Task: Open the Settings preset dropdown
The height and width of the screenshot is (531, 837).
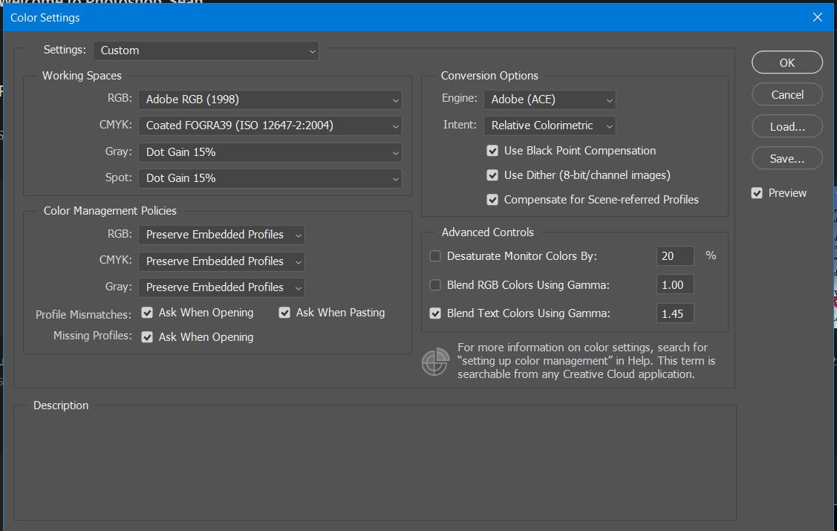Action: tap(206, 51)
